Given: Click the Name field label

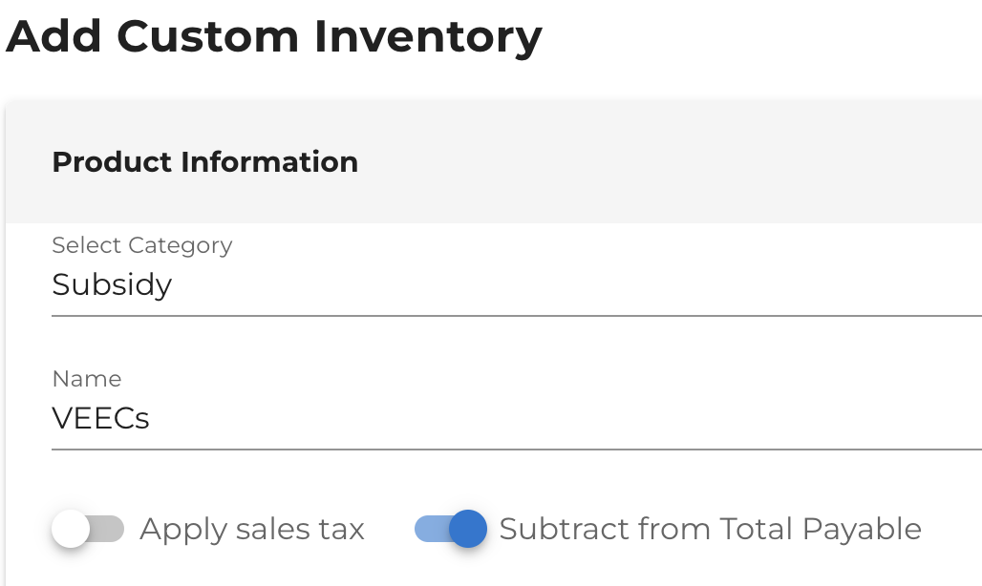Looking at the screenshot, I should (x=87, y=379).
